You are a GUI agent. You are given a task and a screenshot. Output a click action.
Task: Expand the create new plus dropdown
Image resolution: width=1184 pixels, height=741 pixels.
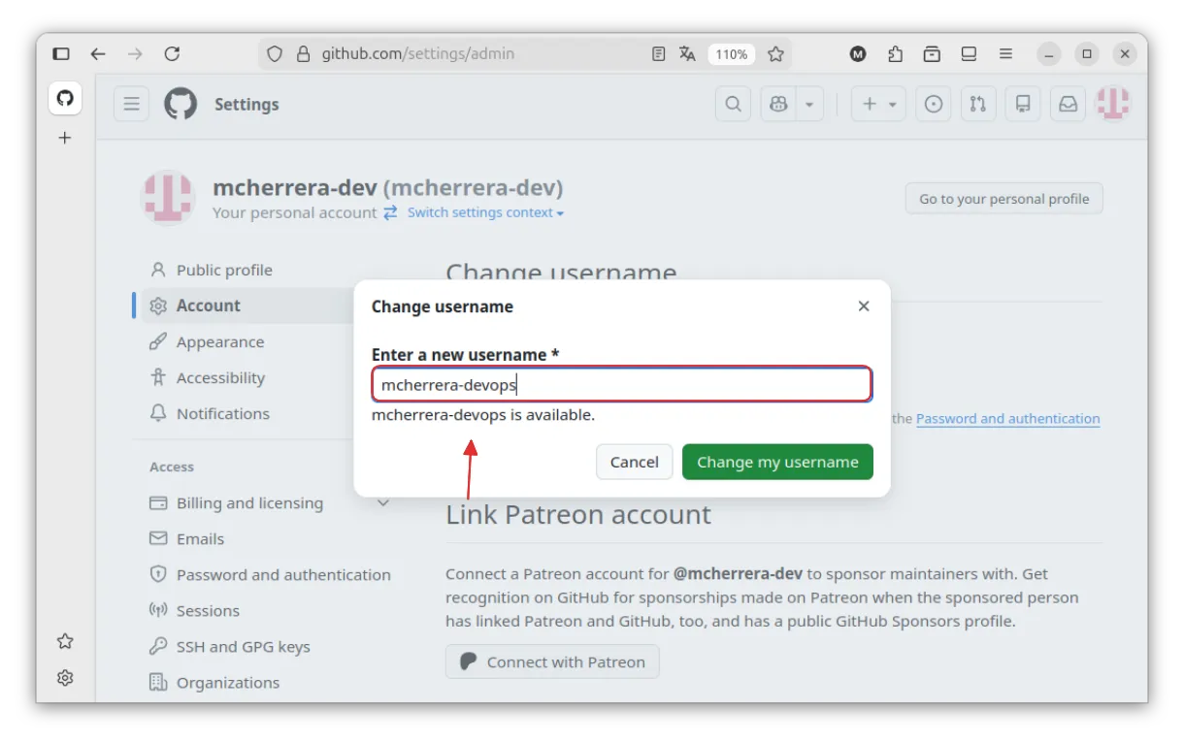878,104
